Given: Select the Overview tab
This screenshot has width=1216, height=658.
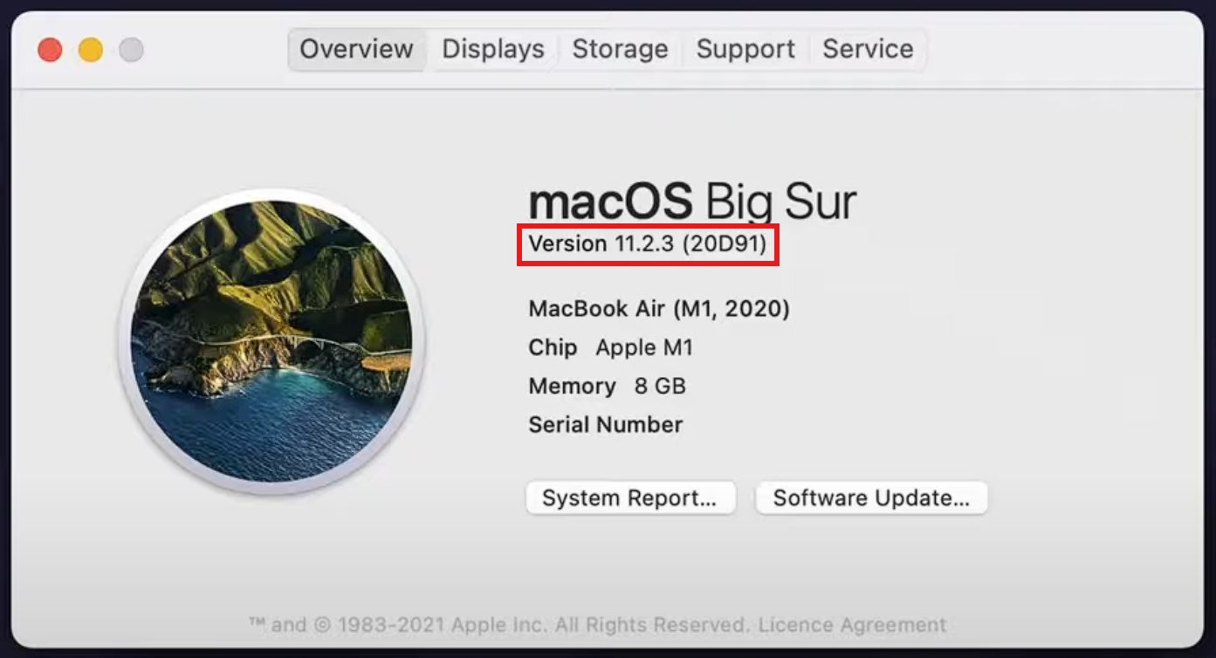Looking at the screenshot, I should (356, 49).
